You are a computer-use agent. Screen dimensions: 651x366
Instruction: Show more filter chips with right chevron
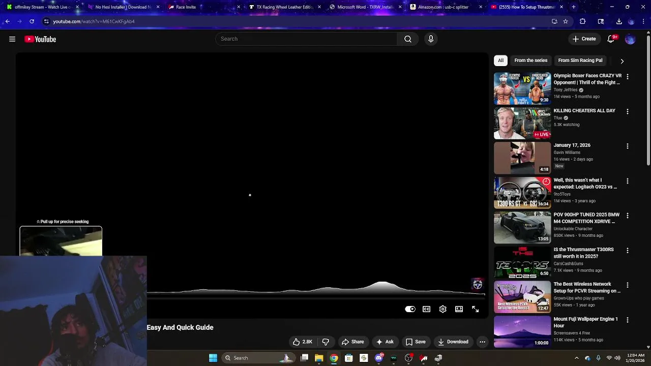click(x=622, y=61)
